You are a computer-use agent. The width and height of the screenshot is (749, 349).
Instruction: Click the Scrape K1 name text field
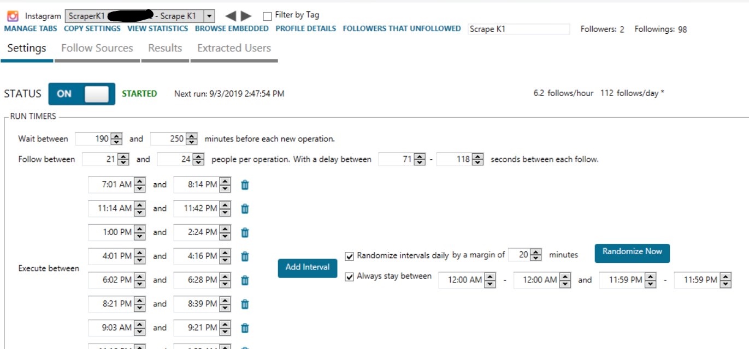pyautogui.click(x=519, y=29)
